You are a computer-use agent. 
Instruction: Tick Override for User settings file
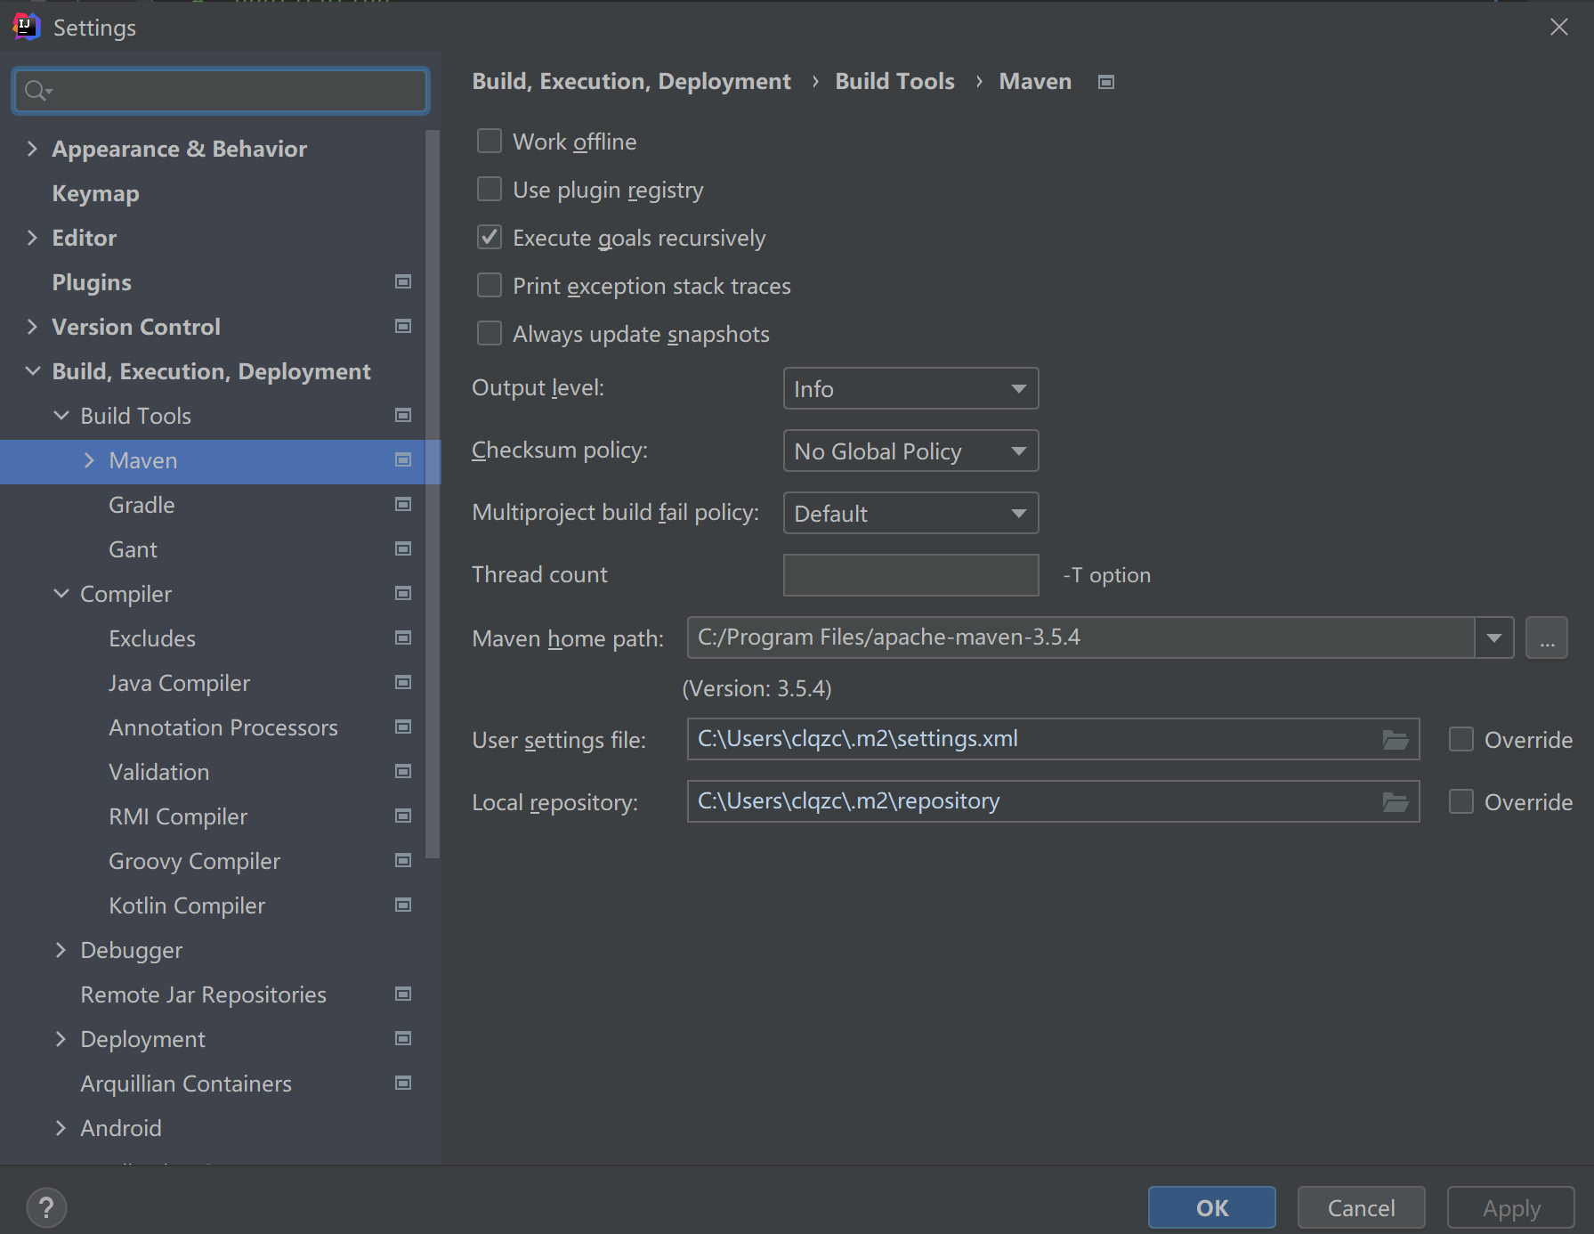(1460, 740)
